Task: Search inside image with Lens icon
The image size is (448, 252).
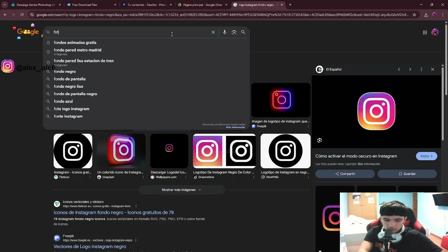Action: coord(320,140)
